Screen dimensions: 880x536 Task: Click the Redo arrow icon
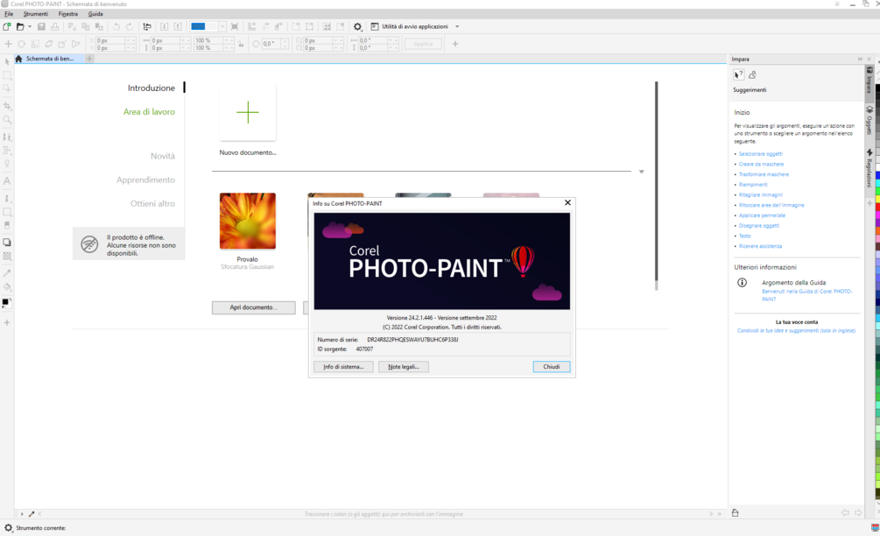(x=130, y=26)
